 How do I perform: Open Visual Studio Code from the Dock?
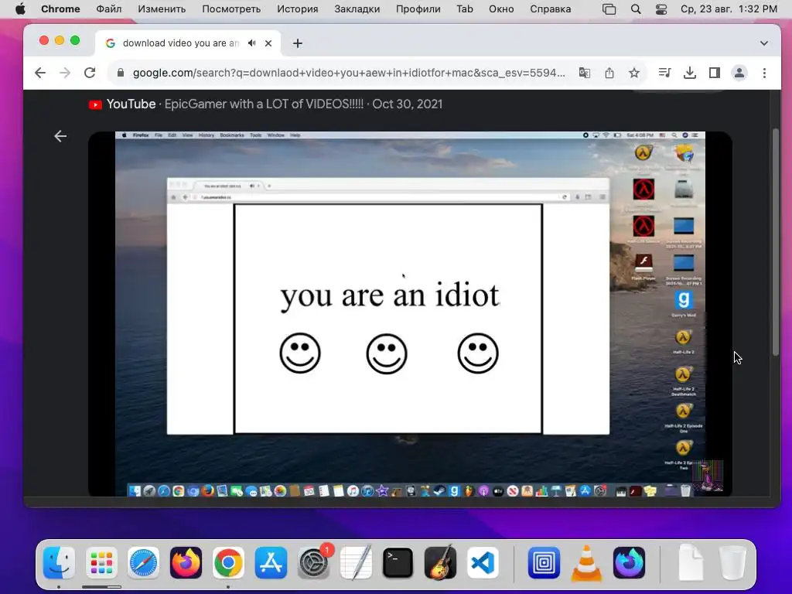[483, 562]
